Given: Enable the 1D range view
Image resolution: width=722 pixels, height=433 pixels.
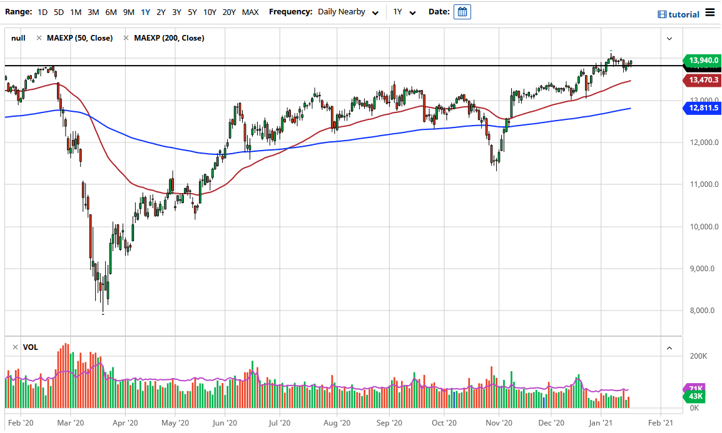Looking at the screenshot, I should tap(42, 11).
